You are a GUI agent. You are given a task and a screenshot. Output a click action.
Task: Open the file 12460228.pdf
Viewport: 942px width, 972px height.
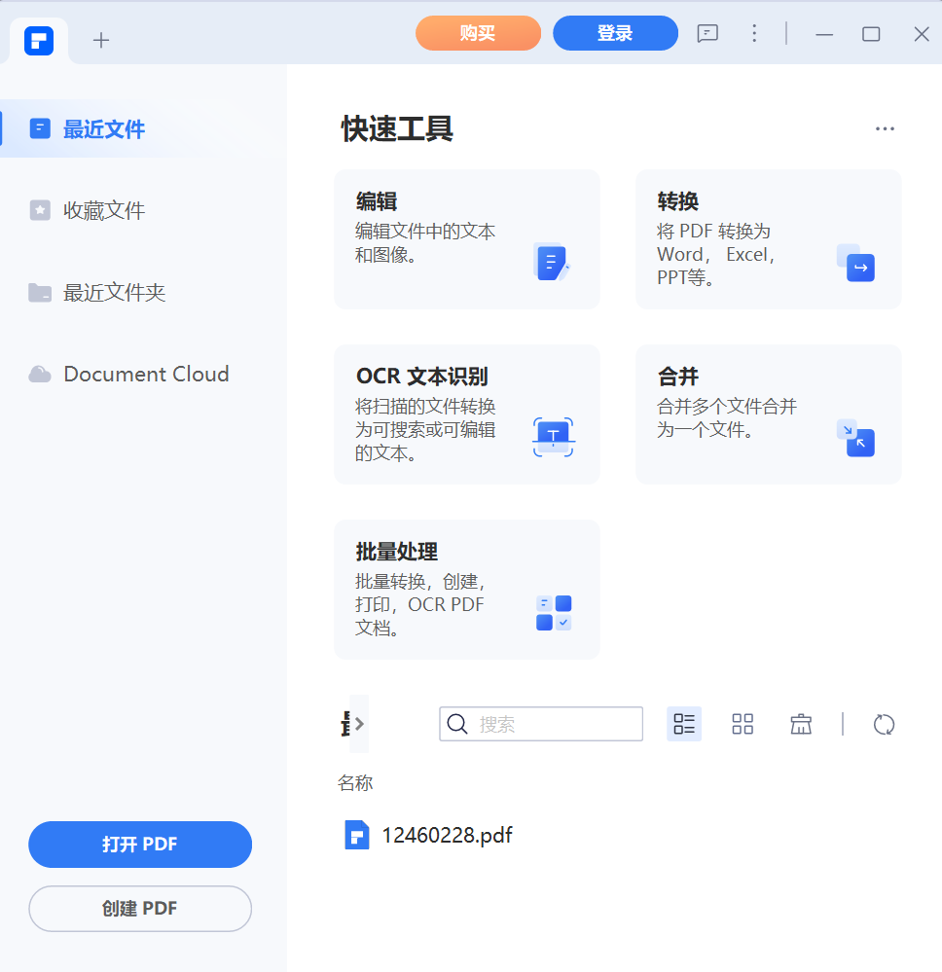(x=447, y=835)
